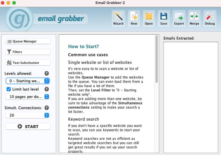
Task: Change the simultaneous connections value dropdown
Action: coord(28,115)
